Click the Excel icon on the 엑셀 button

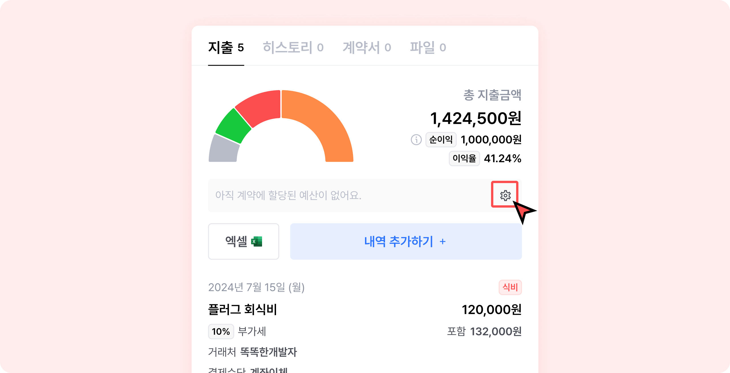[257, 242]
